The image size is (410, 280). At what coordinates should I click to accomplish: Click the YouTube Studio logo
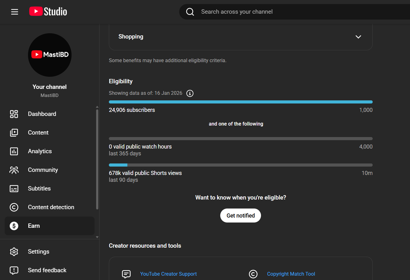click(48, 11)
